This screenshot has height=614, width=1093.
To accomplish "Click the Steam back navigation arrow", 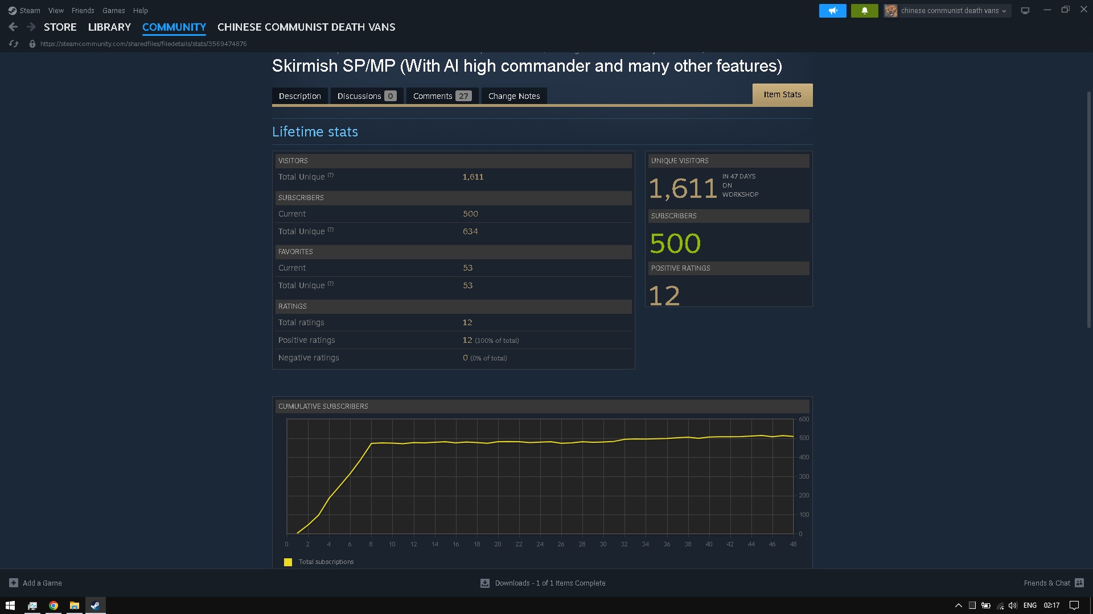I will click(13, 27).
